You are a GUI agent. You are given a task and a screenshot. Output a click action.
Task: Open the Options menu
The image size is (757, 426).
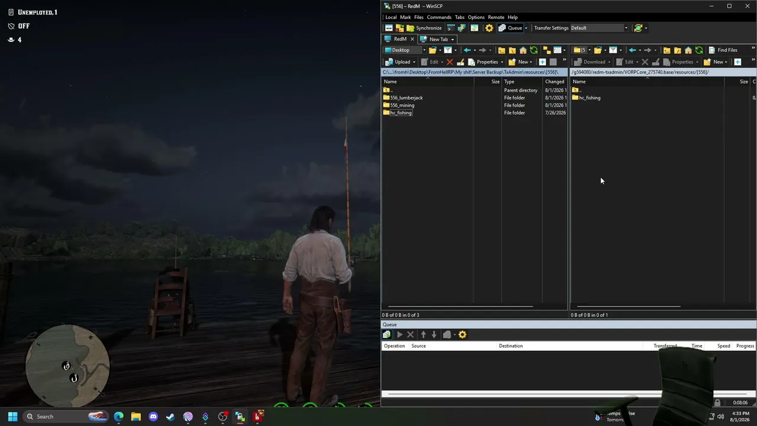point(476,17)
